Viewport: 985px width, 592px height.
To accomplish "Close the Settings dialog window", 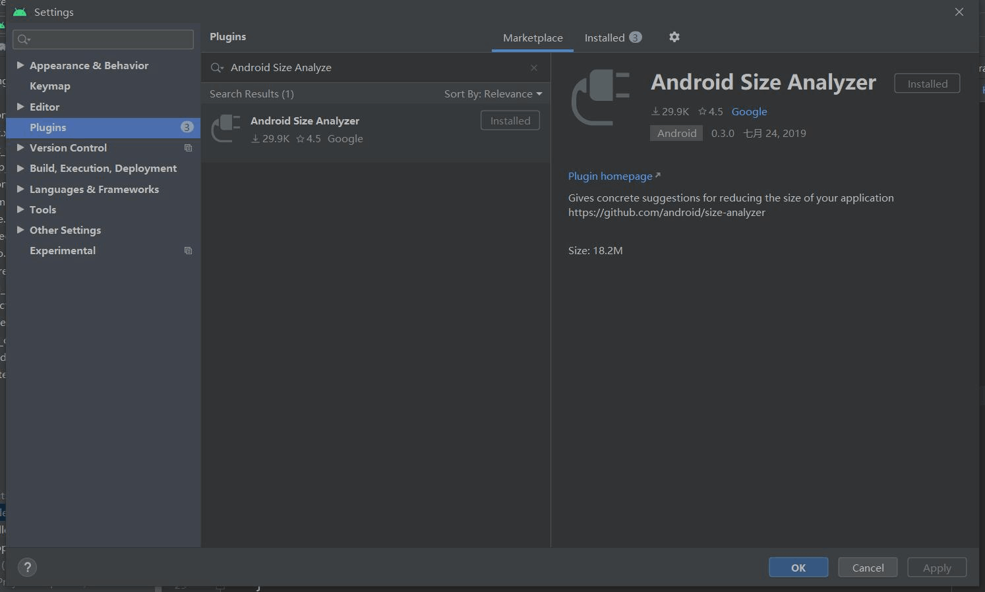I will 959,12.
